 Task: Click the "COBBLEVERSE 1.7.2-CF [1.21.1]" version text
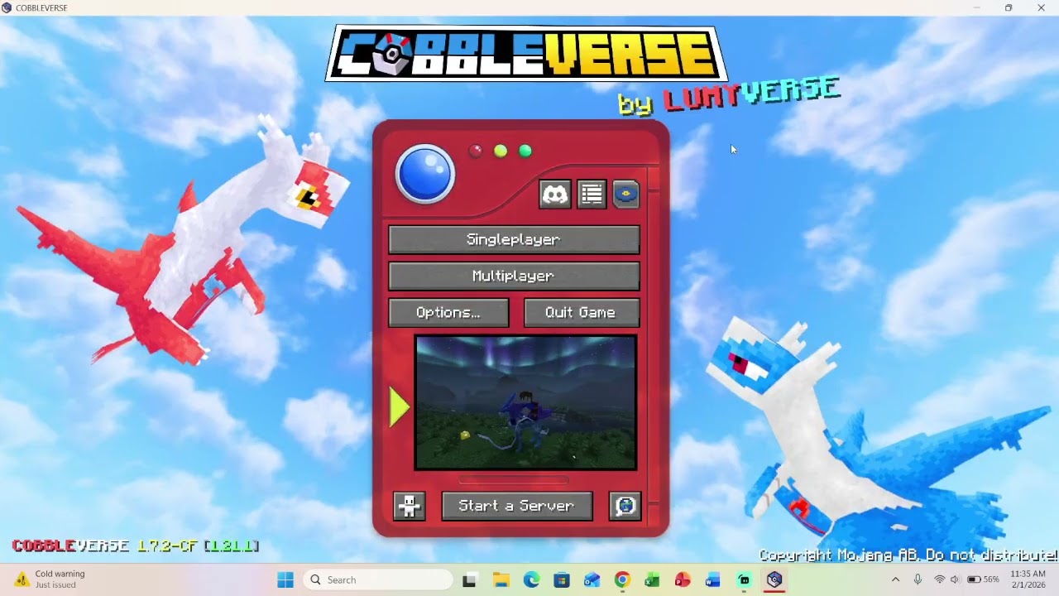[136, 546]
